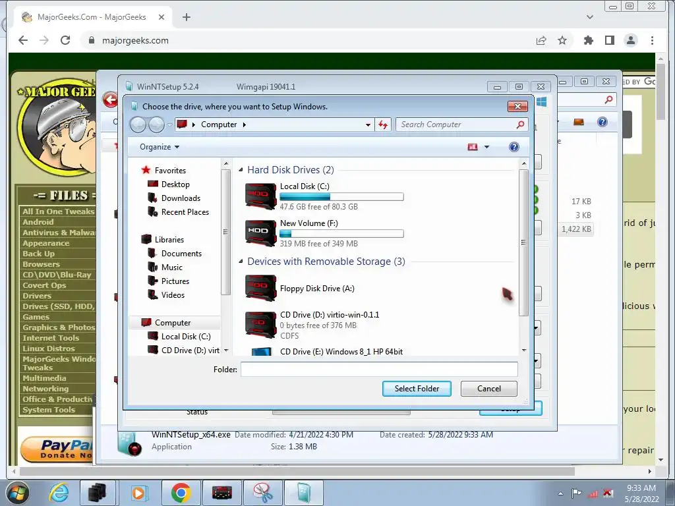Open Games category on MajorGeeks
The width and height of the screenshot is (675, 506).
point(36,317)
